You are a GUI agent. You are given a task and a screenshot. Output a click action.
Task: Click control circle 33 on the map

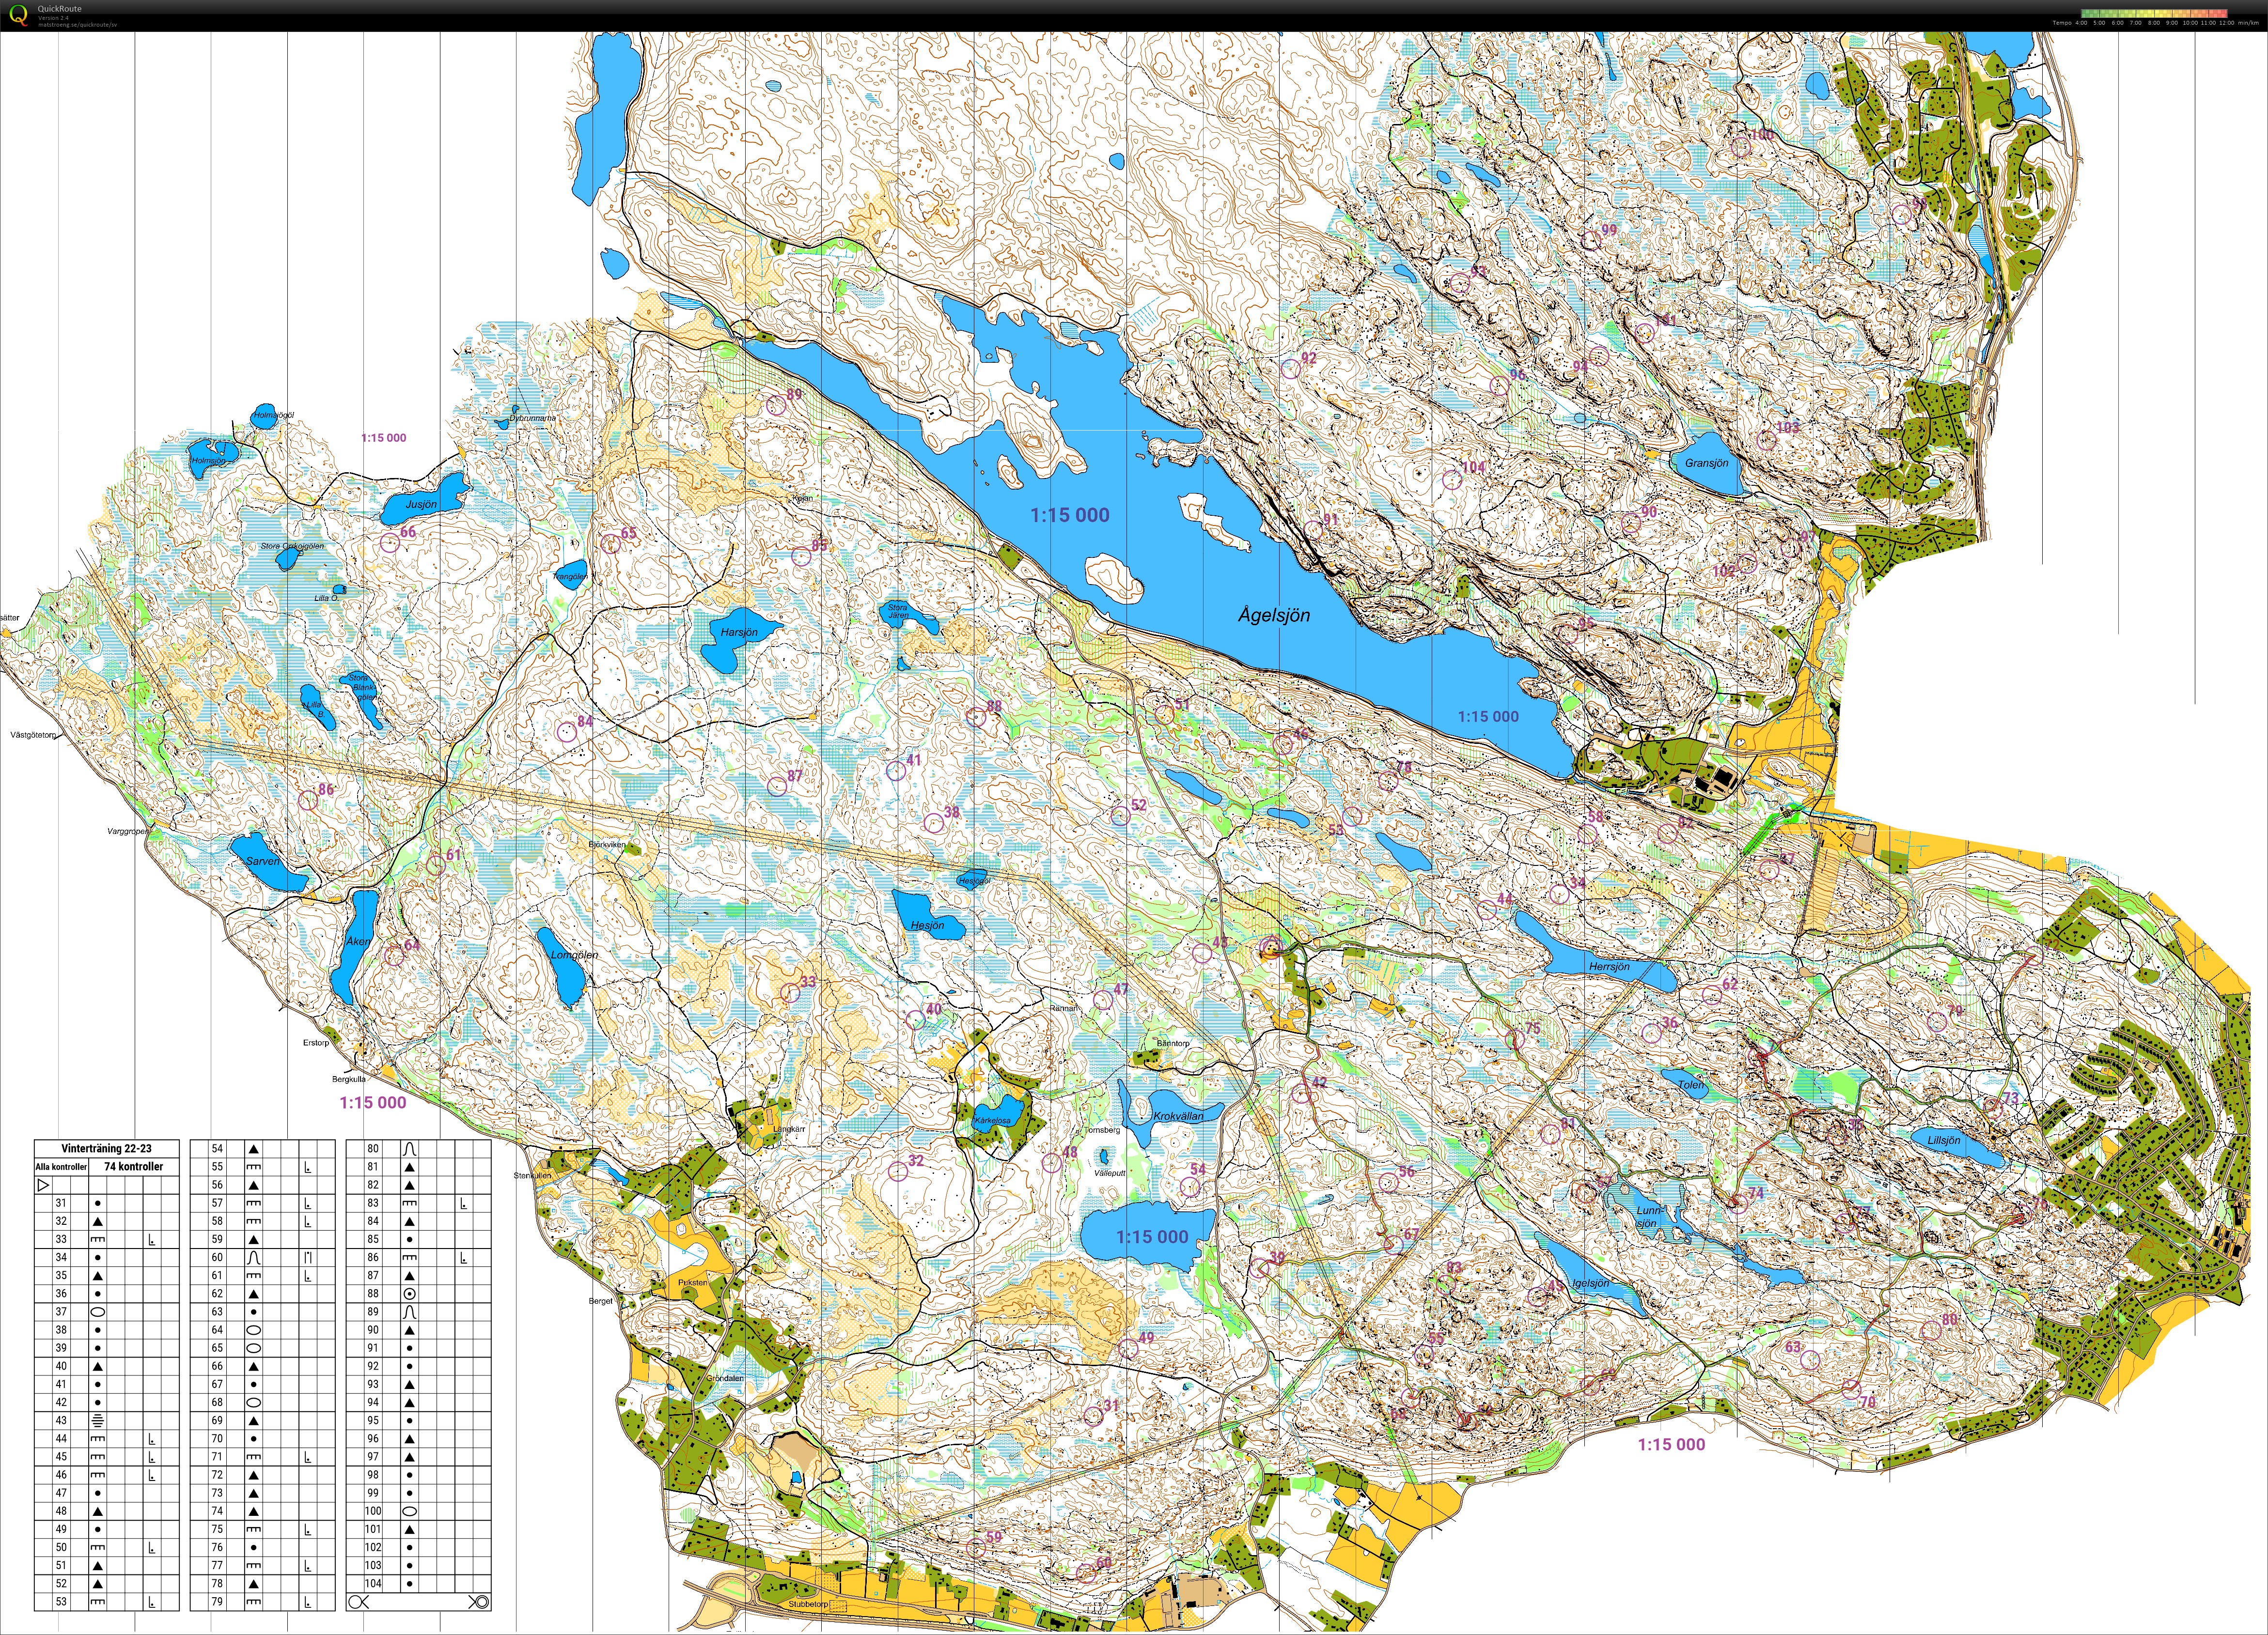(x=790, y=992)
